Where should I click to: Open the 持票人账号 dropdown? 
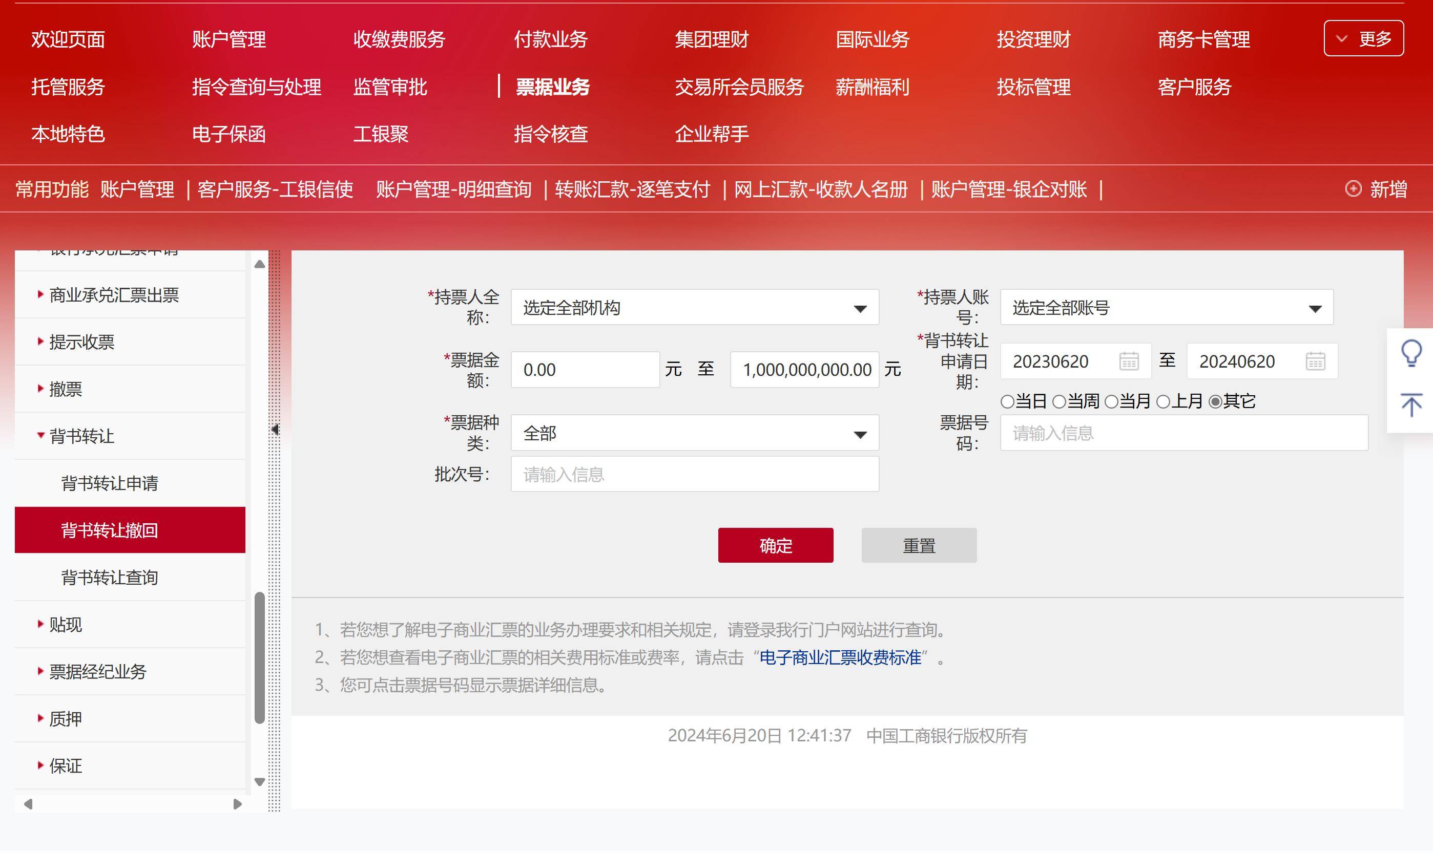[x=1166, y=308]
